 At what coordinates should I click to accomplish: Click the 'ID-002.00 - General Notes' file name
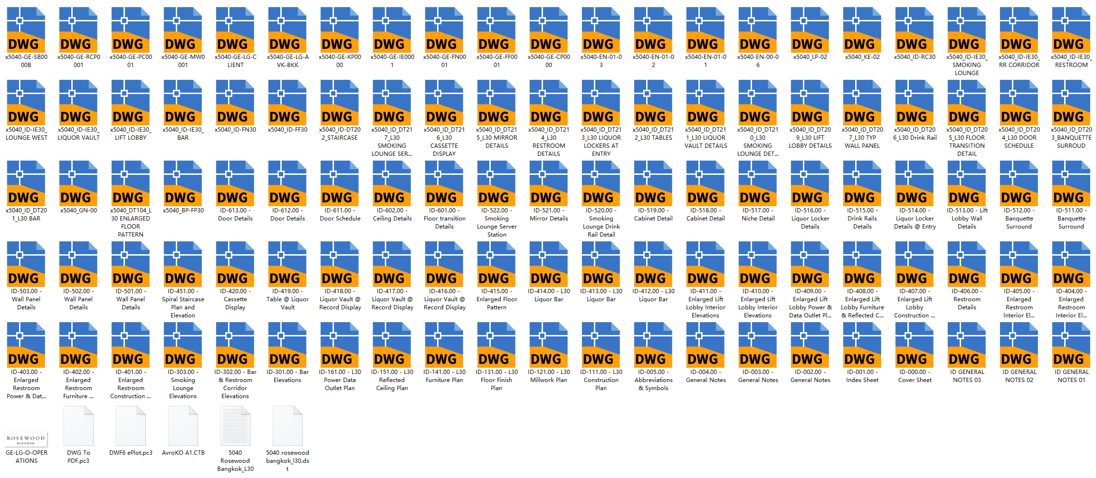(x=810, y=376)
